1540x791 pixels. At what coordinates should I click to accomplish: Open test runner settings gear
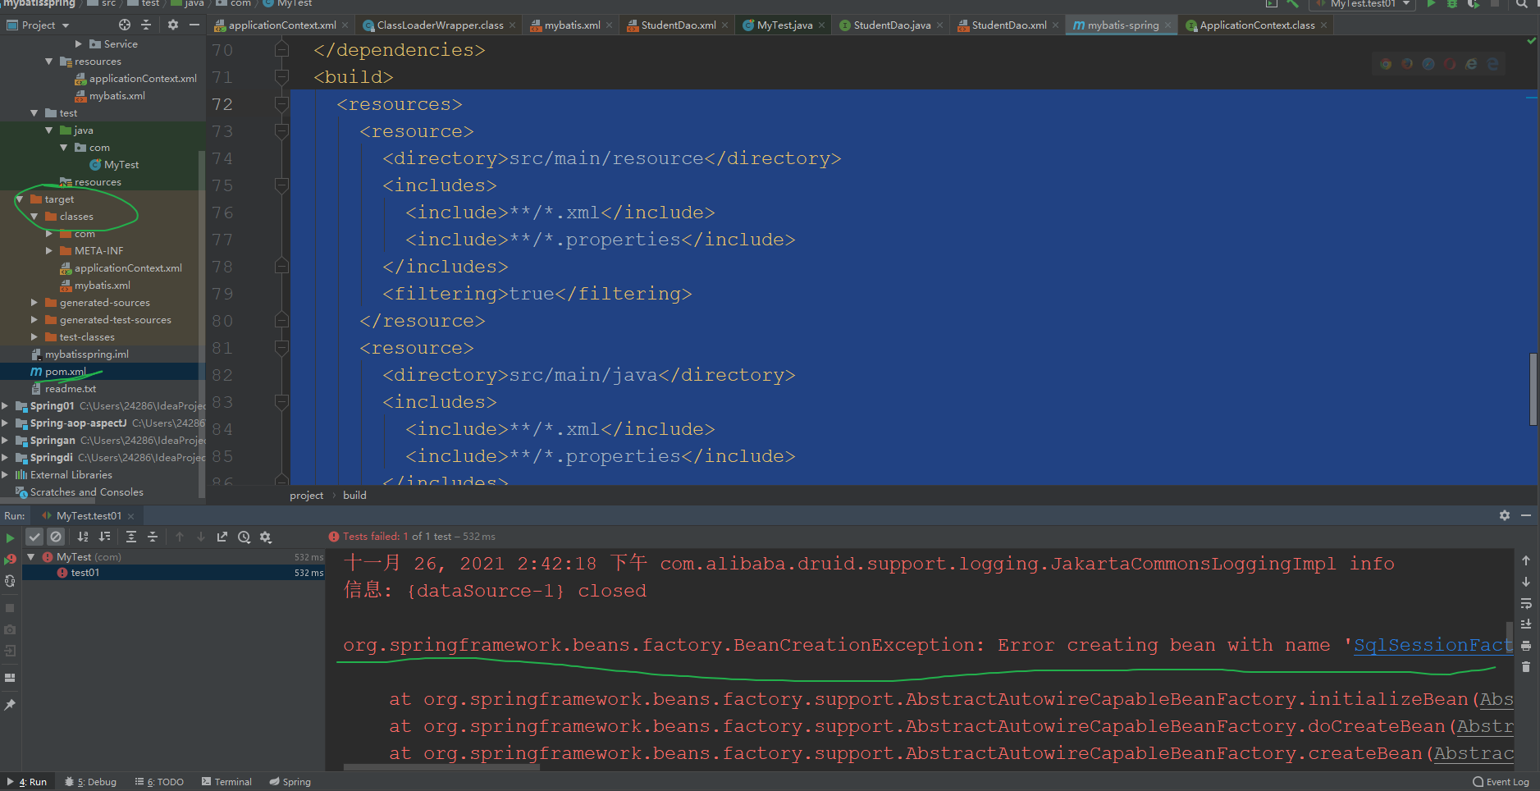[x=265, y=537]
